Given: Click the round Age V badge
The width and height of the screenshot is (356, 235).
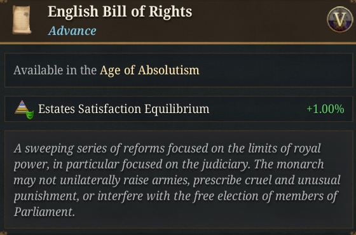Looking at the screenshot, I should coord(339,20).
